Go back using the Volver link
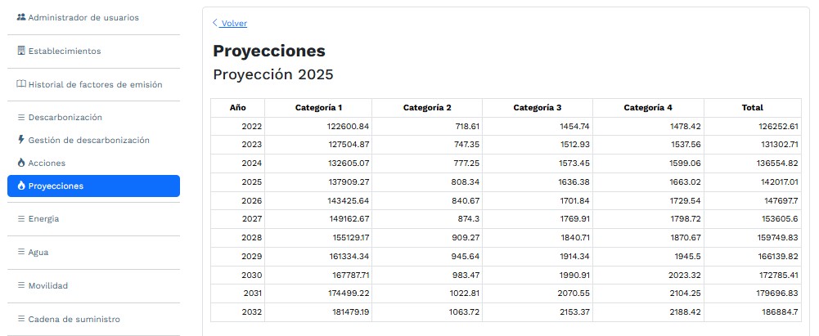This screenshot has height=336, width=819. 233,24
